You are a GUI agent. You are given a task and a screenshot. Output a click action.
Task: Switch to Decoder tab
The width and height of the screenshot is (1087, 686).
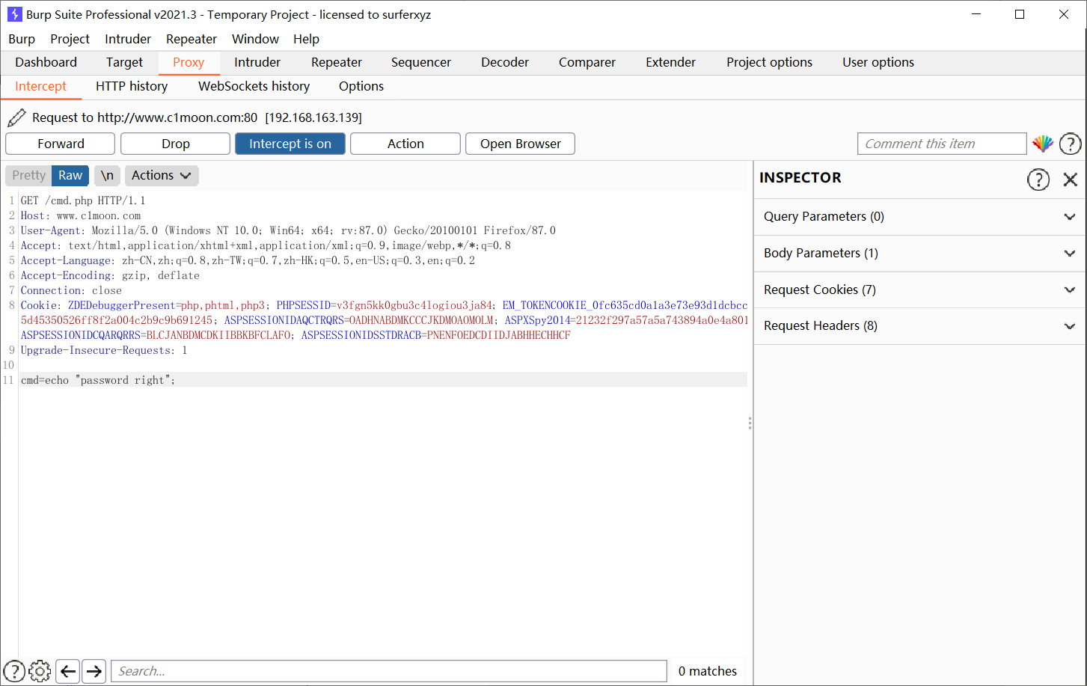coord(505,62)
